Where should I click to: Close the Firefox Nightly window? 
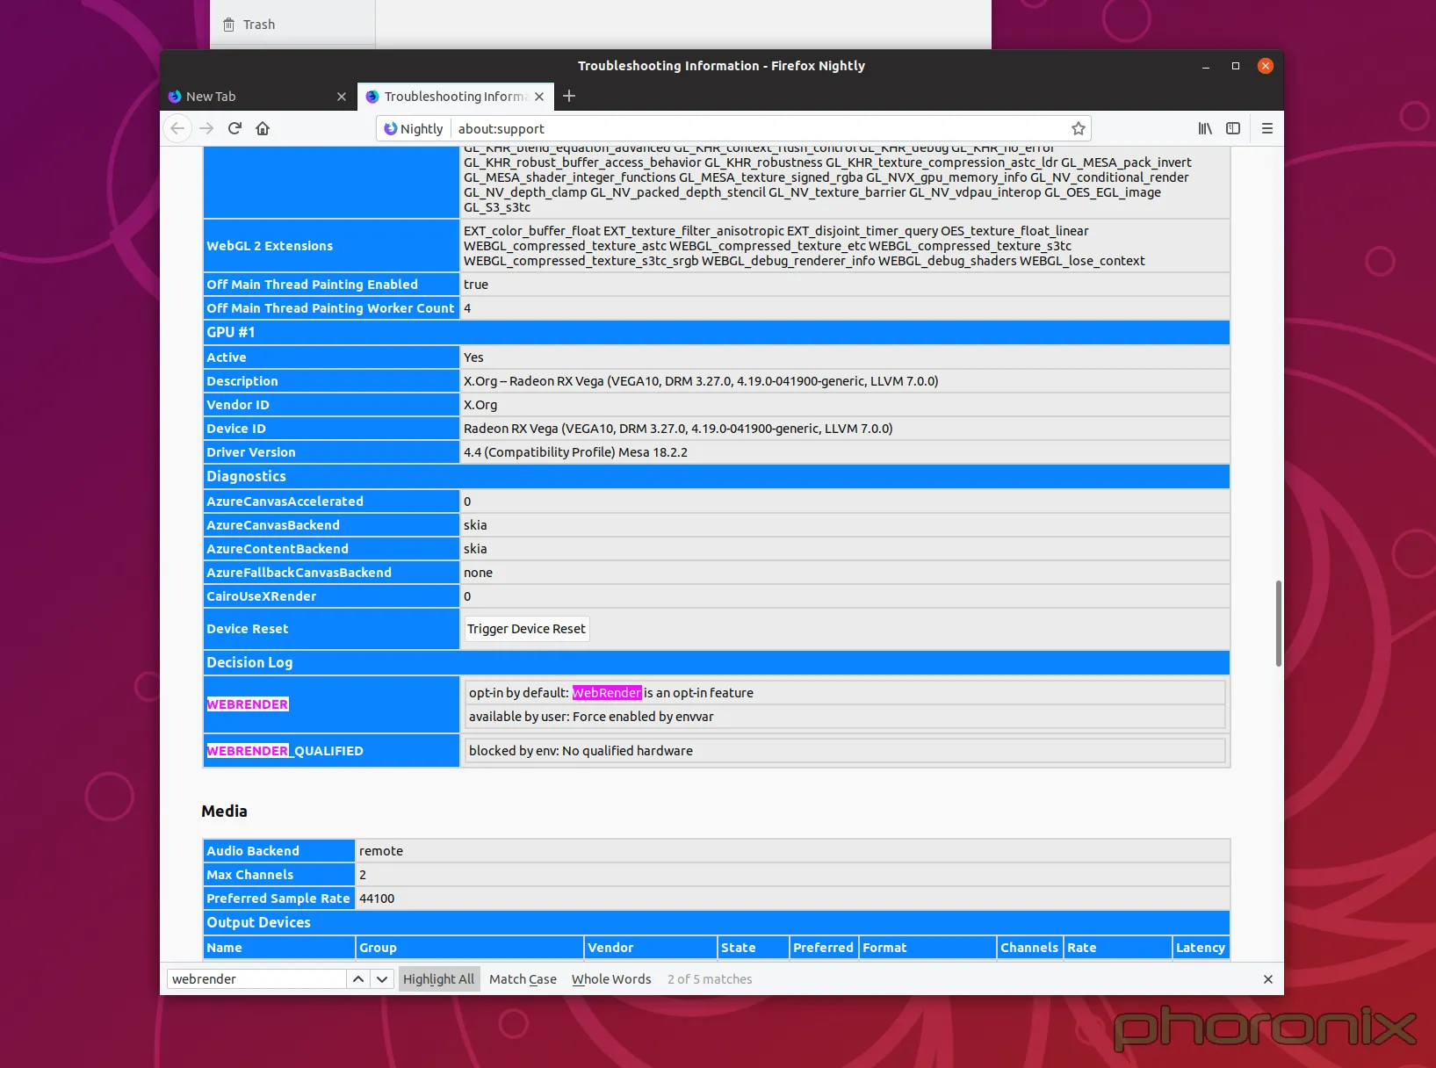point(1266,66)
